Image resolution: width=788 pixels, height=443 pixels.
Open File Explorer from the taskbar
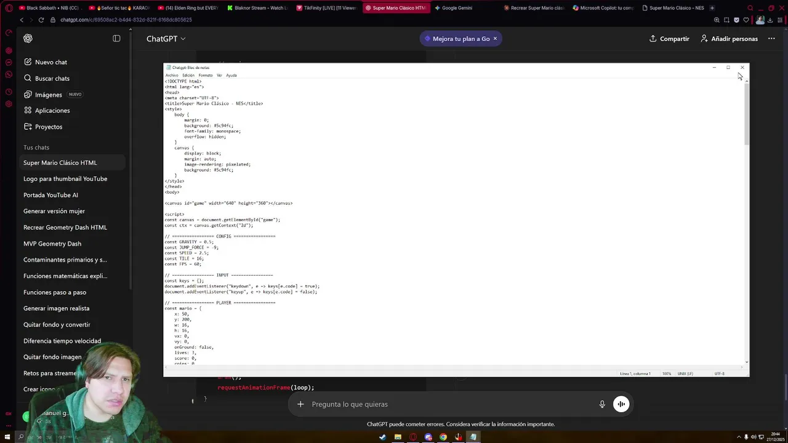coord(398,437)
